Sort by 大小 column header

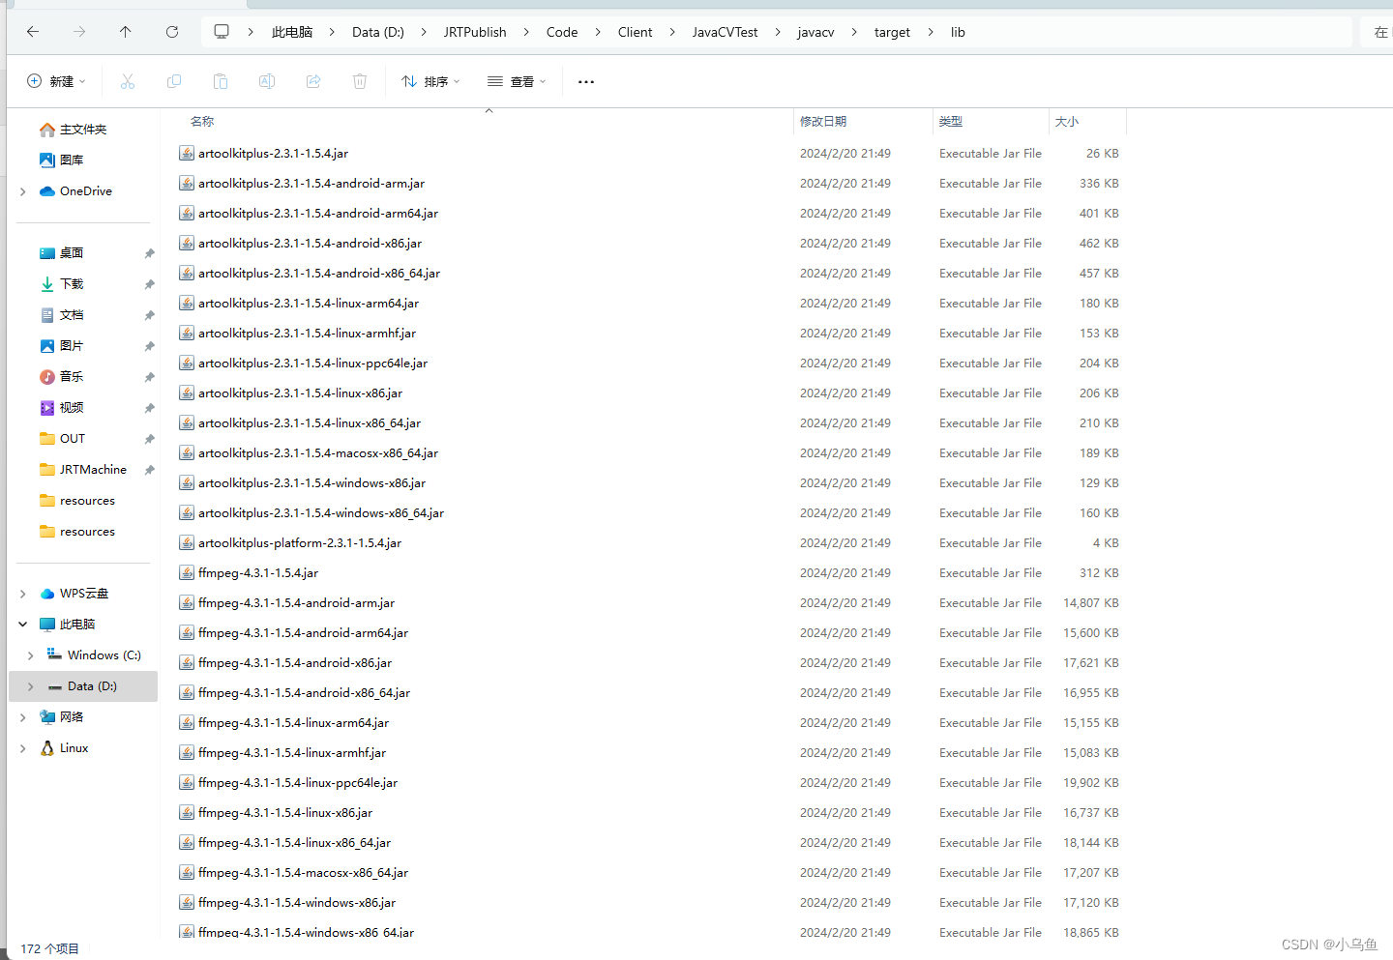pyautogui.click(x=1067, y=121)
